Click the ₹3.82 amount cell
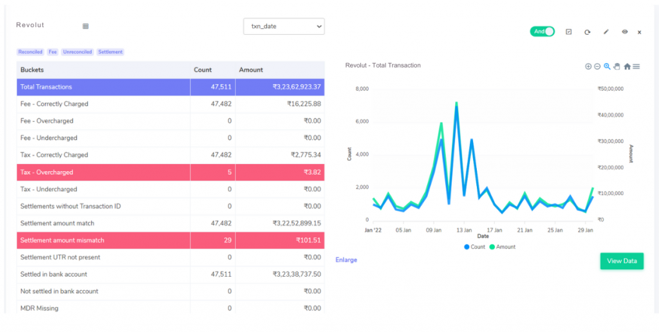 [x=280, y=172]
